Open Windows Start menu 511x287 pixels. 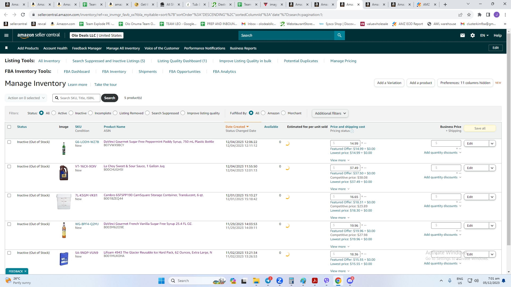click(162, 281)
